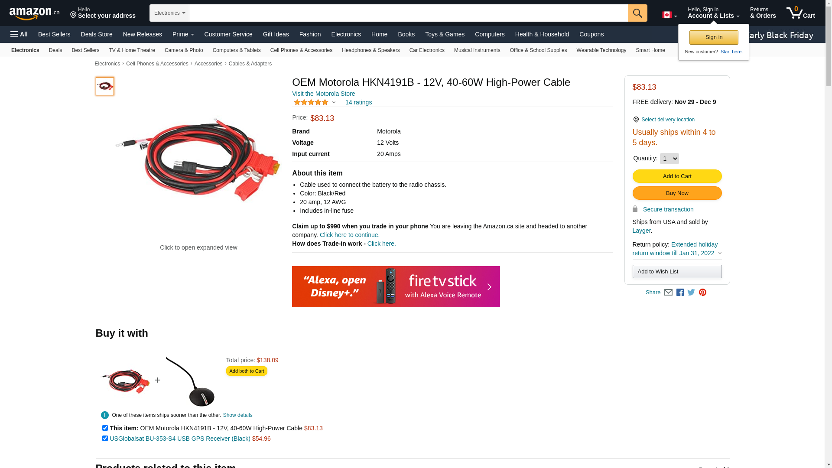This screenshot has width=832, height=468.
Task: Share product on Pinterest icon
Action: click(702, 292)
